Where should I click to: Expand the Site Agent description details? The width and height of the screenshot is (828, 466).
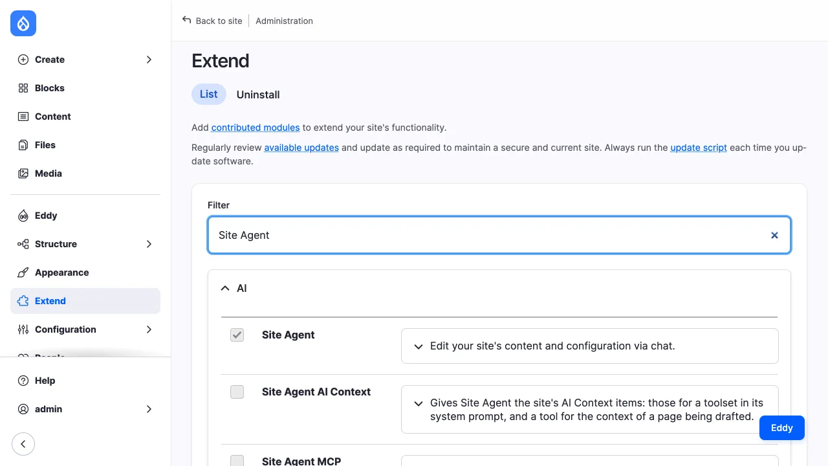point(418,346)
